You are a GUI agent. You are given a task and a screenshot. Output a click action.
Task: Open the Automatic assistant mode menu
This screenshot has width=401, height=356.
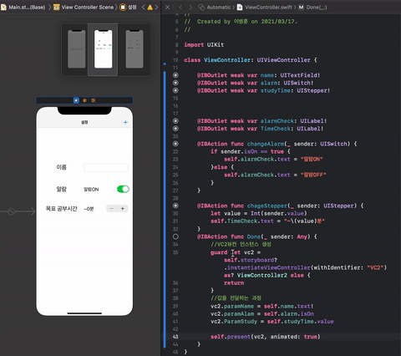click(215, 8)
